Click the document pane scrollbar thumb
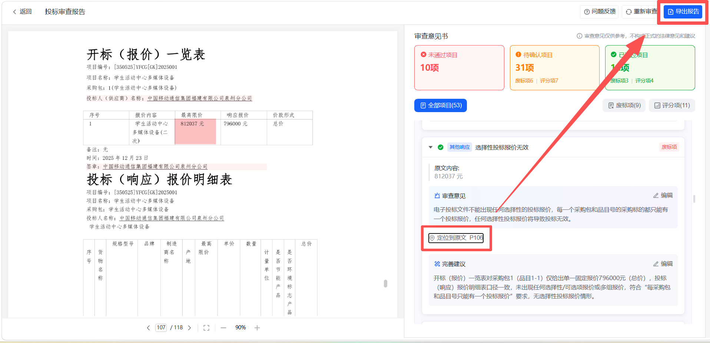Image resolution: width=710 pixels, height=343 pixels. pos(386,283)
